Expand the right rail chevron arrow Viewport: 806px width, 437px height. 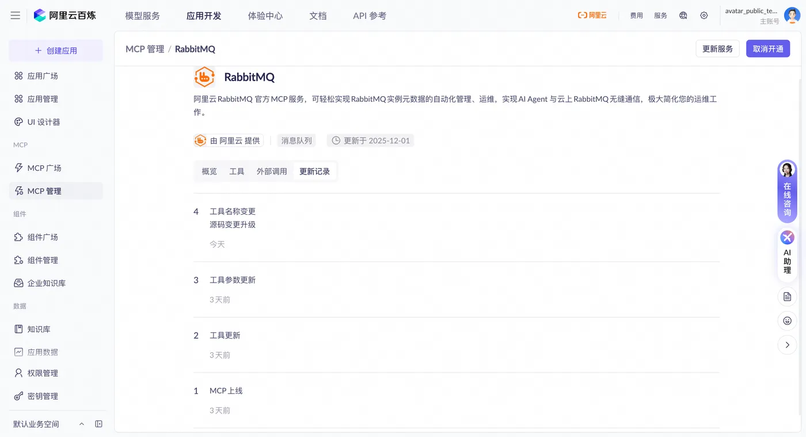(x=787, y=345)
